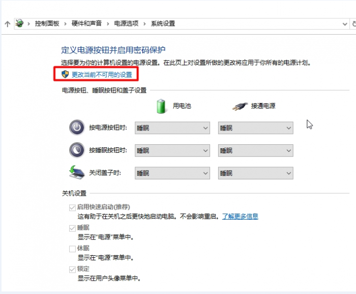The height and width of the screenshot is (294, 356).
Task: Click the power plug icon
Action: [240, 106]
